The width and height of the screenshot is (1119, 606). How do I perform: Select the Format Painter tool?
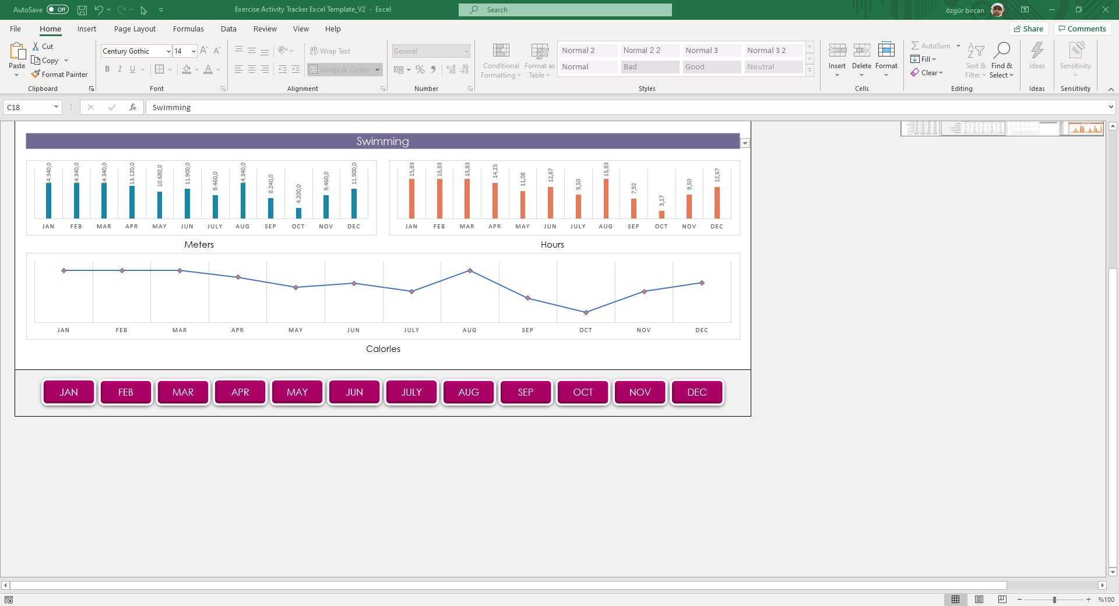60,74
